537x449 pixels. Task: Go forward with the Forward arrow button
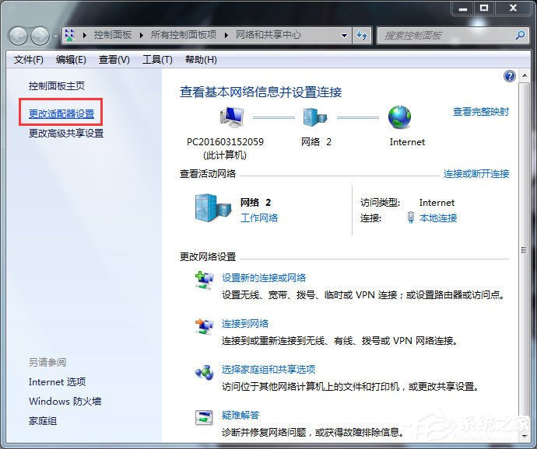[40, 36]
